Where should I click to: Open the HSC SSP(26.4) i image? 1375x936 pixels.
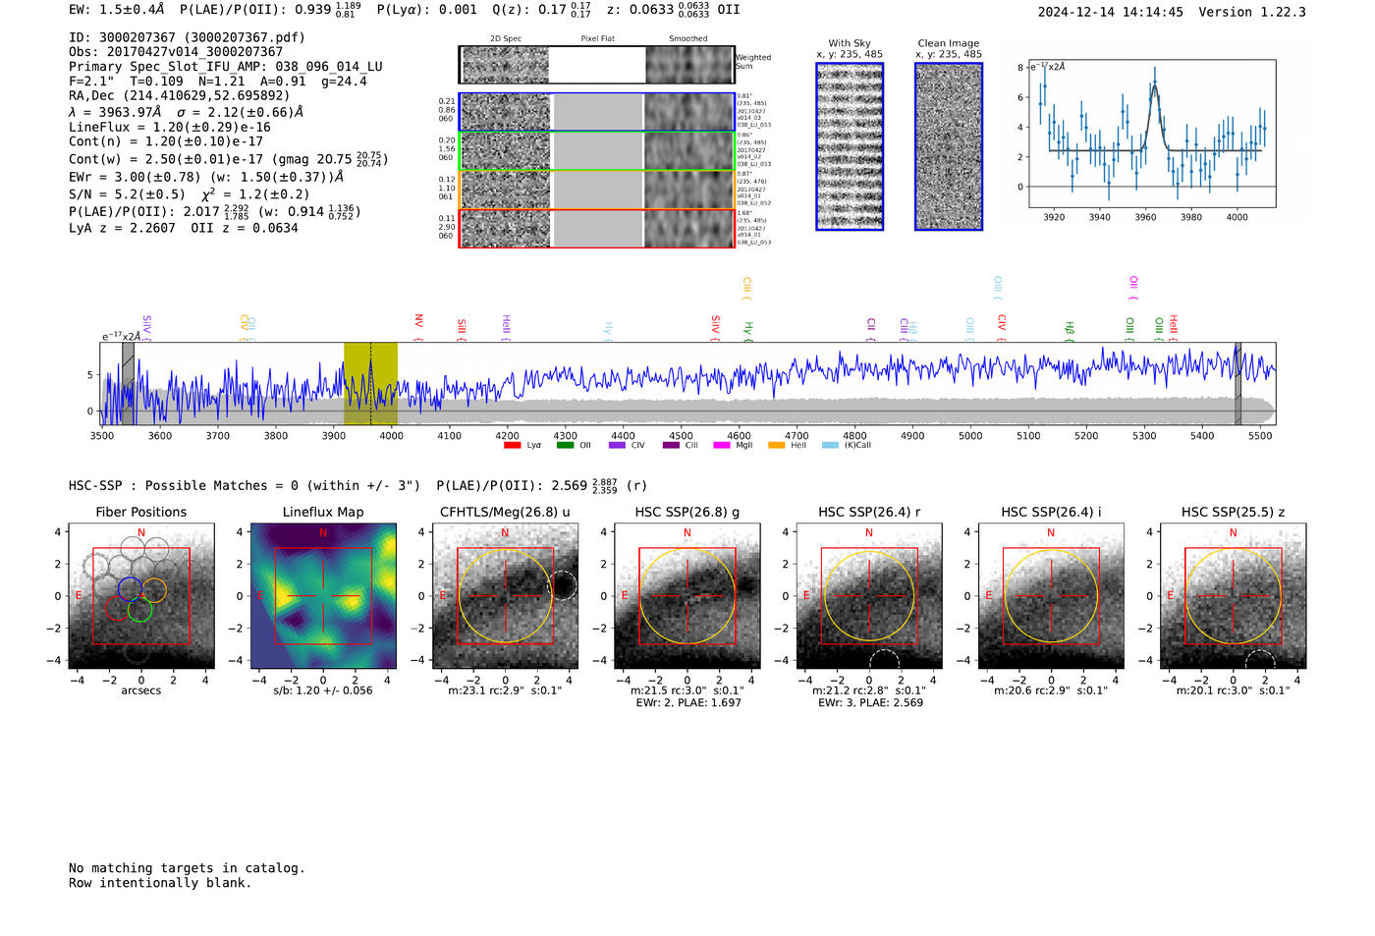click(x=1051, y=596)
